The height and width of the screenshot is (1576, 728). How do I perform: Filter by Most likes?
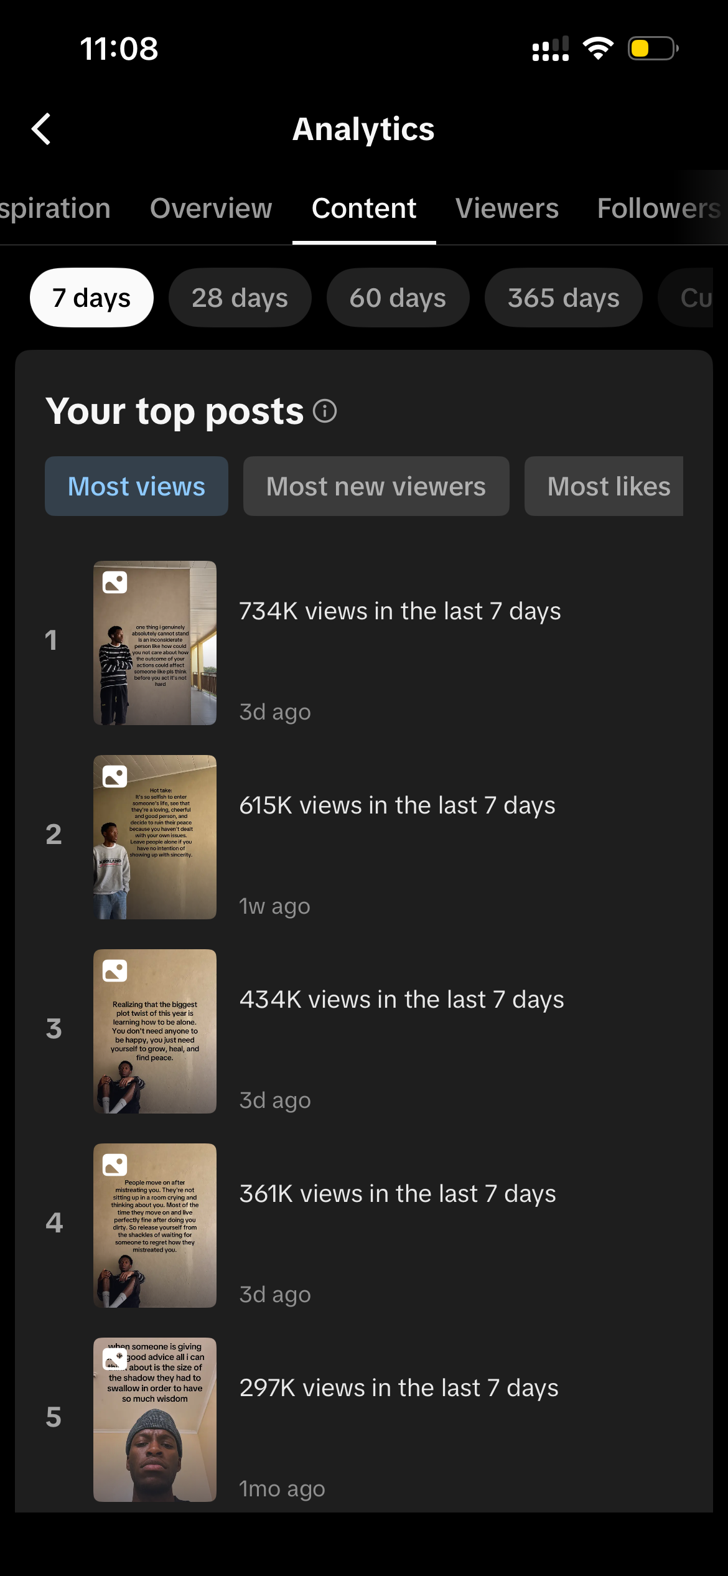point(604,486)
